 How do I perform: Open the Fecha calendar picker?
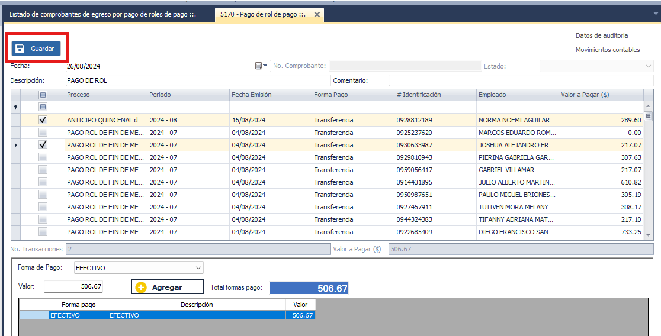click(261, 66)
